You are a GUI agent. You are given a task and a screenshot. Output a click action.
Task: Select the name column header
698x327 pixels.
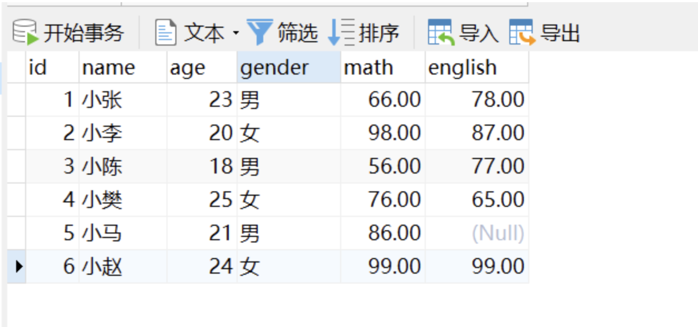(122, 67)
